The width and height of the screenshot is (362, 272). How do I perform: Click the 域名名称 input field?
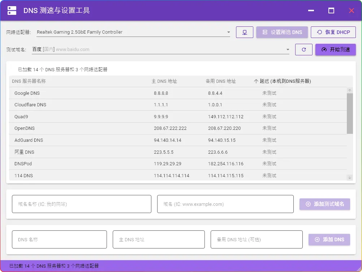(81, 204)
